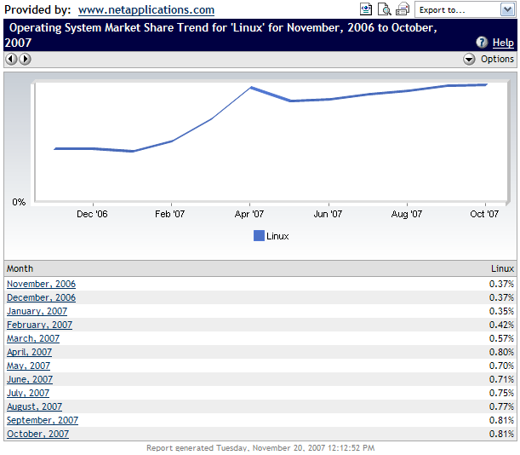
Task: Click the Dec '06 axis label
Action: click(92, 214)
